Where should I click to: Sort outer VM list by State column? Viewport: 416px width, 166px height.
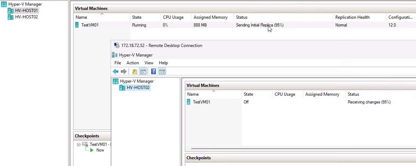(x=145, y=17)
